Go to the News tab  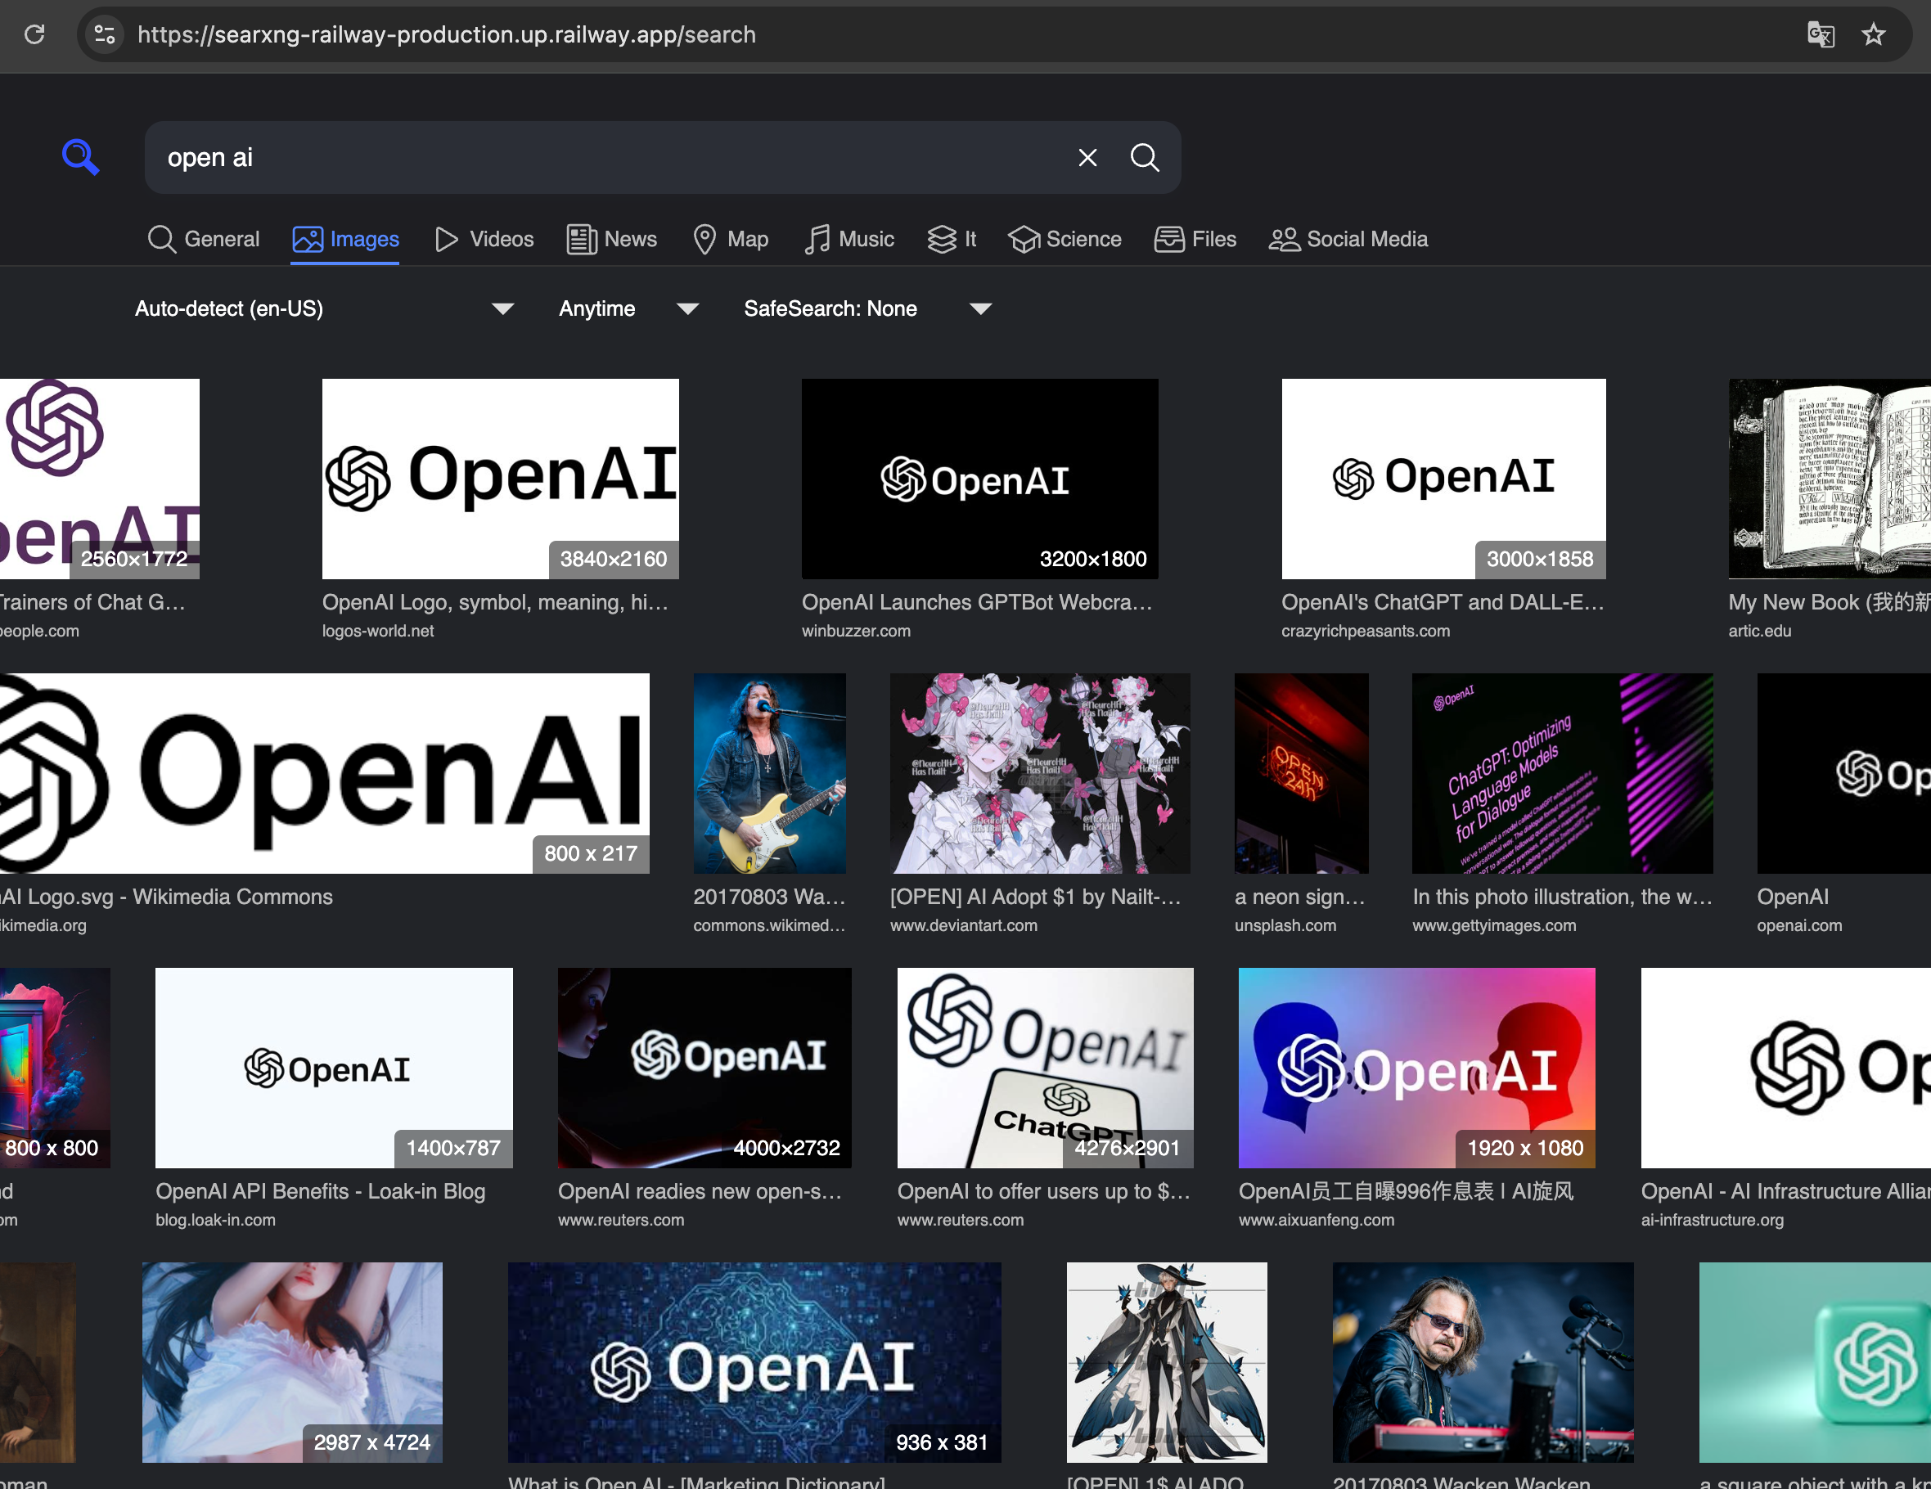coord(611,239)
